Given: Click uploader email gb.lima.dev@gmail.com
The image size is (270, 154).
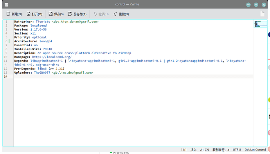Looking at the screenshot, I should pyautogui.click(x=72, y=72).
